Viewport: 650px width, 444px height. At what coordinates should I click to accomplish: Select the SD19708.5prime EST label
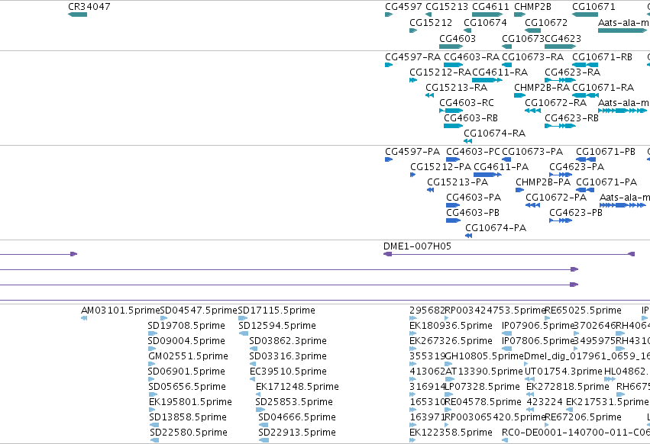(x=186, y=326)
